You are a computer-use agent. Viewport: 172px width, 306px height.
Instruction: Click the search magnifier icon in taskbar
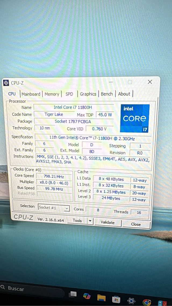pyautogui.click(x=3, y=287)
